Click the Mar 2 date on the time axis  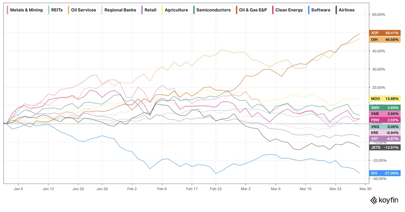[246, 189]
